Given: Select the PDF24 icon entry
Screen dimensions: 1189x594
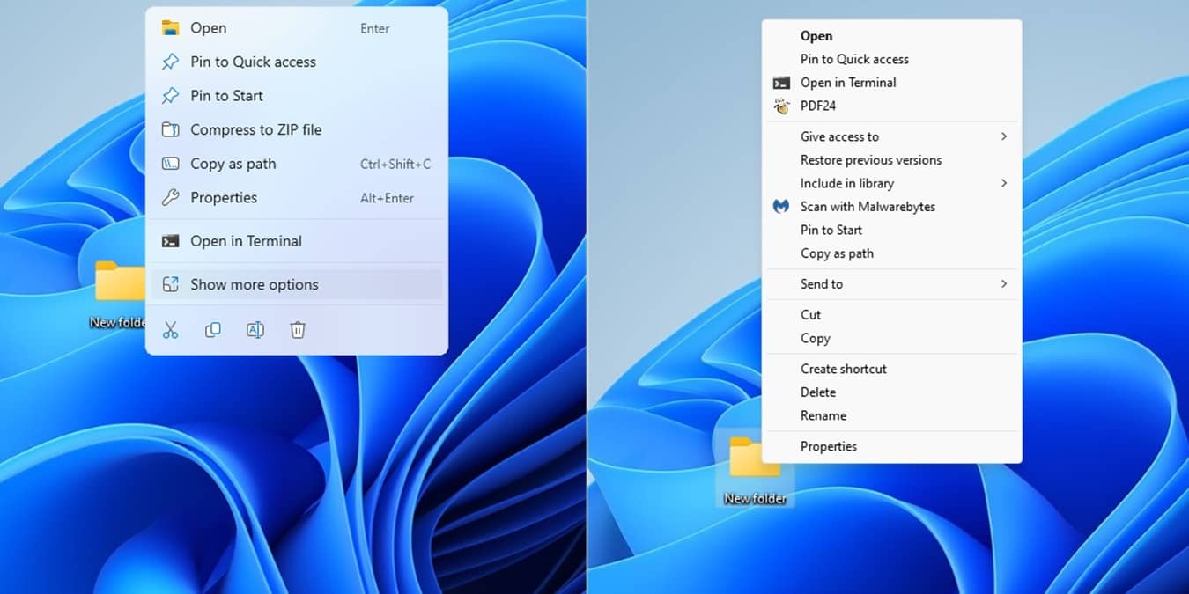Looking at the screenshot, I should tap(781, 106).
